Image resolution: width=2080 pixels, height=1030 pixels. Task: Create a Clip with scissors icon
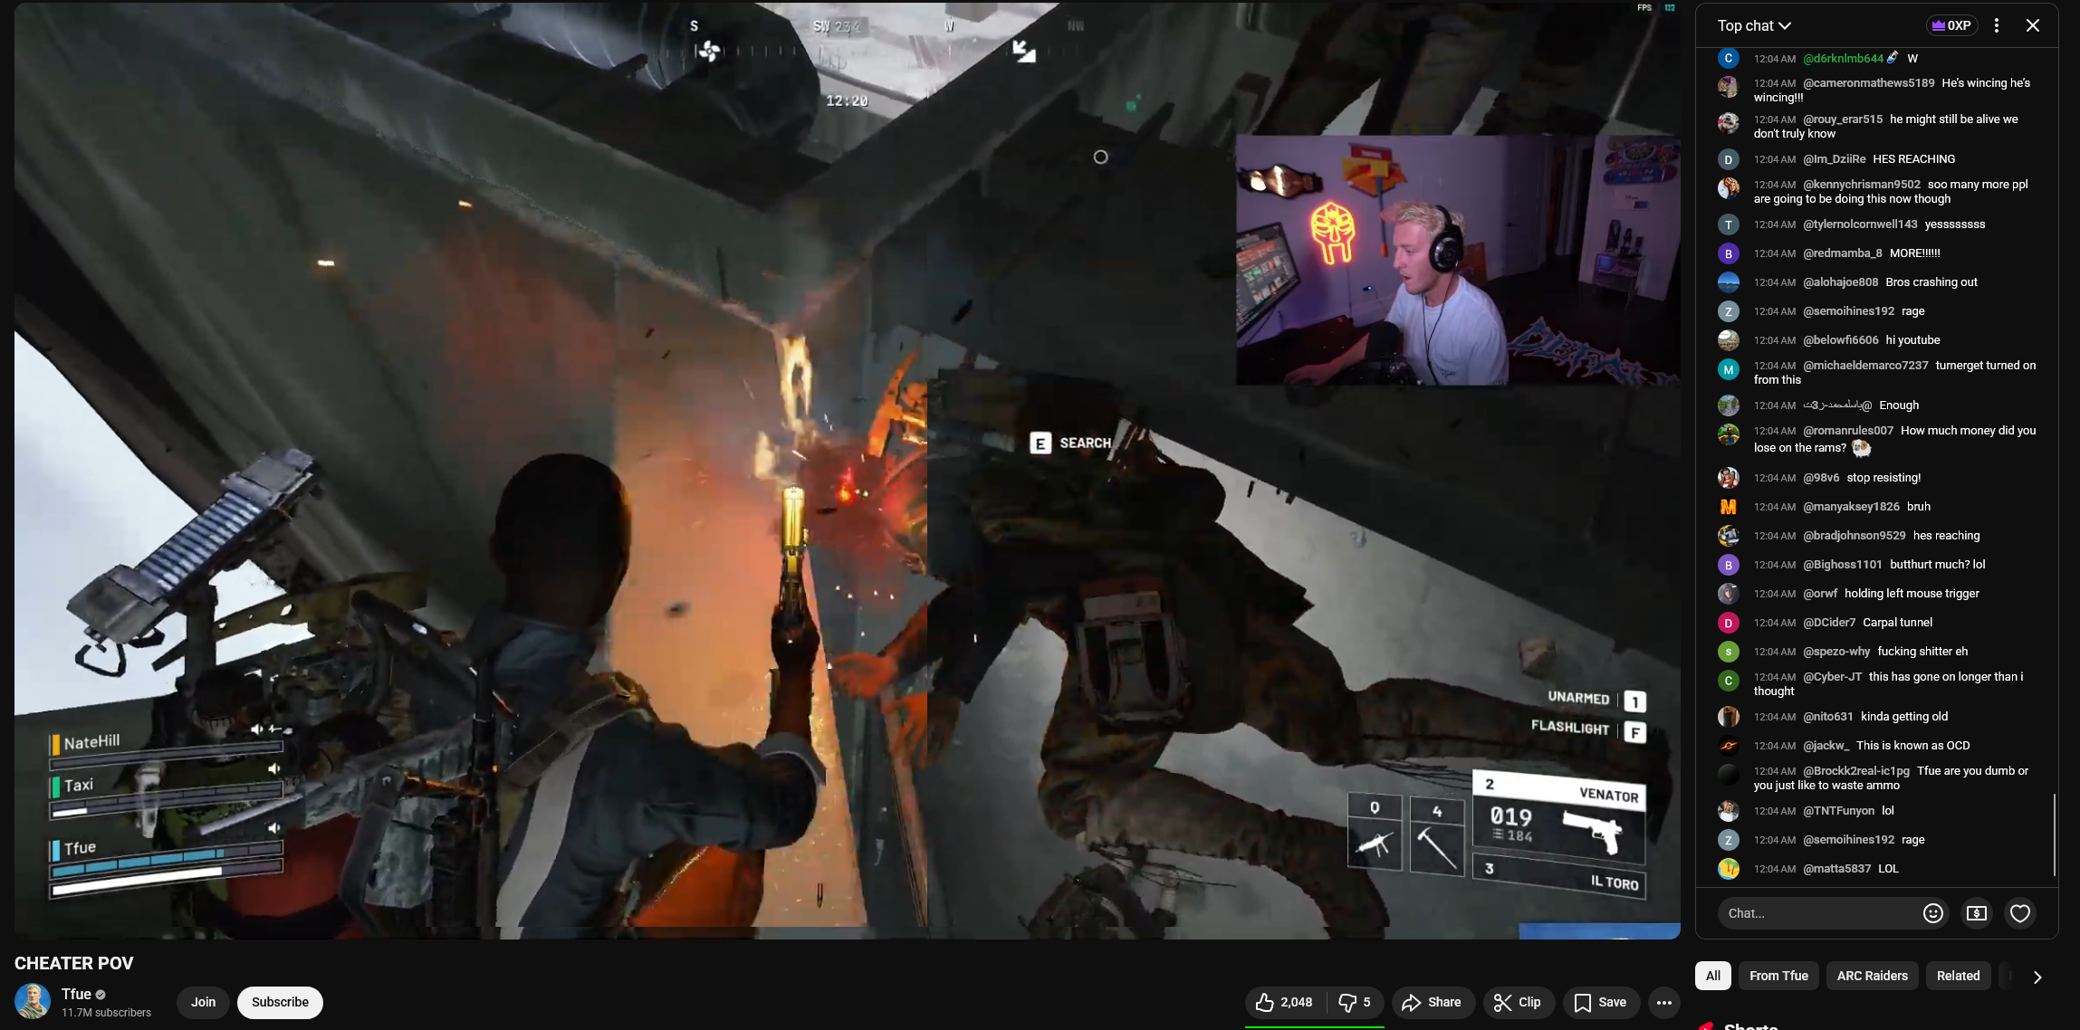[1517, 1002]
